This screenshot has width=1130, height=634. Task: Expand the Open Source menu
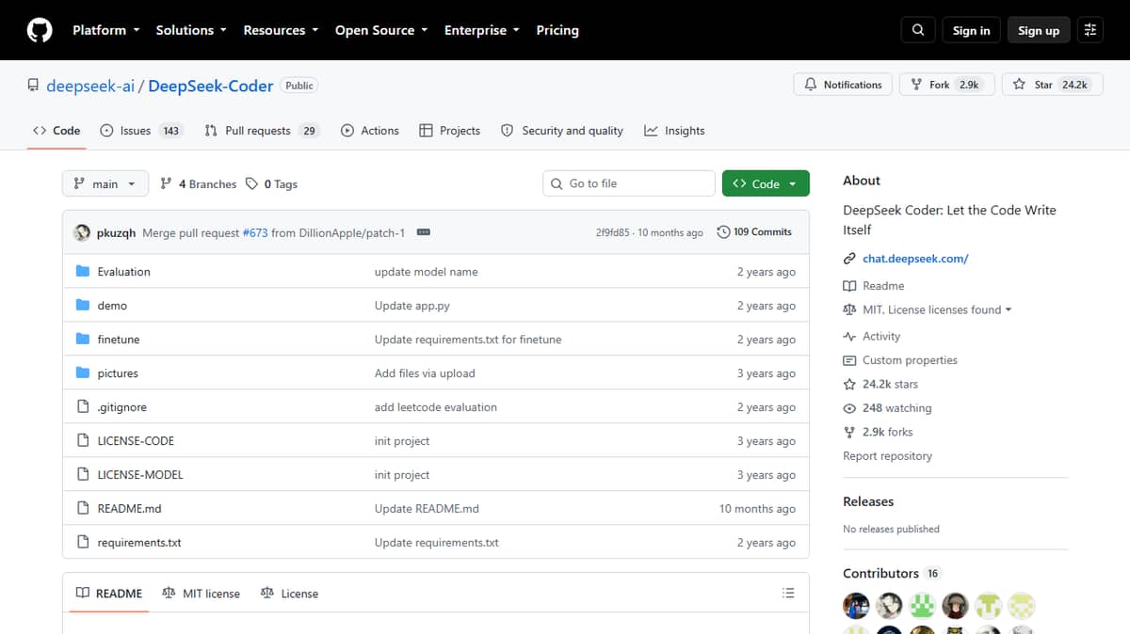(381, 30)
